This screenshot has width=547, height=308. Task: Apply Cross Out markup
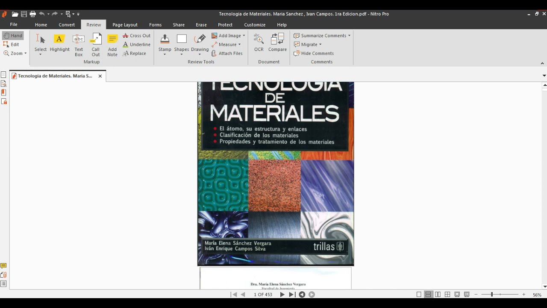point(136,36)
